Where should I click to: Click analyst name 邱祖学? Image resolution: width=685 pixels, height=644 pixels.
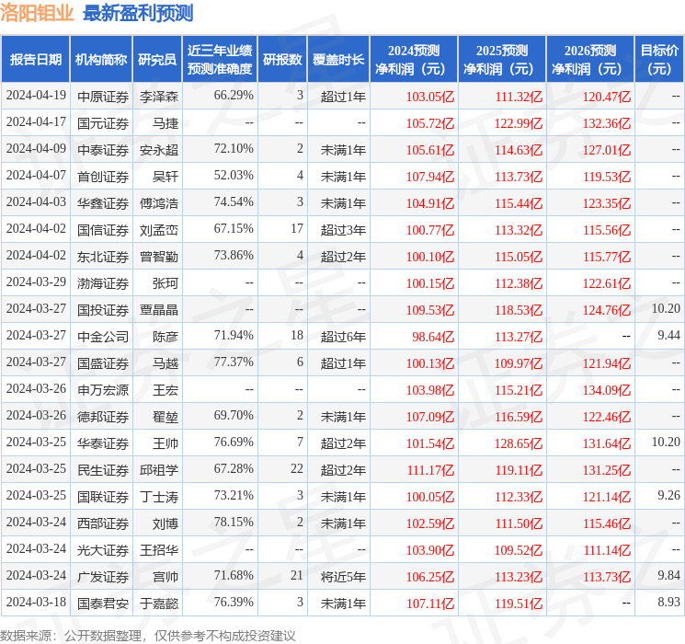pos(159,470)
